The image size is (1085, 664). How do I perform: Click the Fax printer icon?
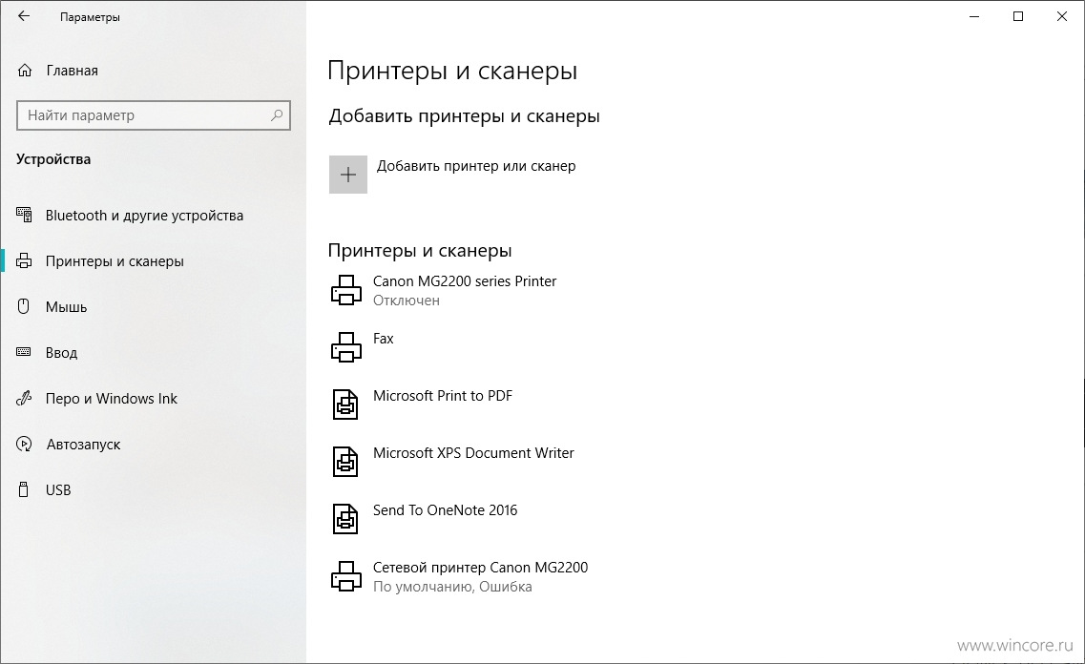[346, 347]
